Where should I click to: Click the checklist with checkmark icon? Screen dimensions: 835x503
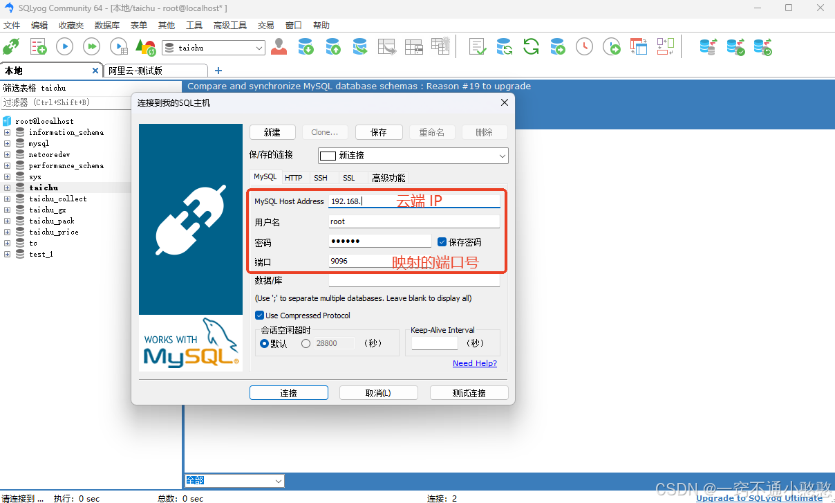(478, 46)
